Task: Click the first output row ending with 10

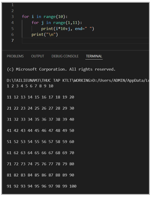Action: (x=30, y=86)
